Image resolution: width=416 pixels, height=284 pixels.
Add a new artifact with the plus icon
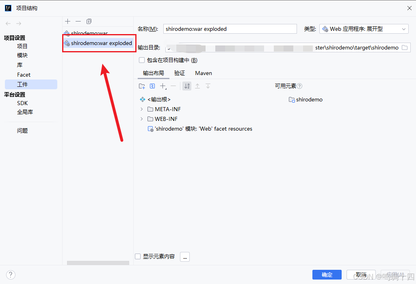pos(67,21)
